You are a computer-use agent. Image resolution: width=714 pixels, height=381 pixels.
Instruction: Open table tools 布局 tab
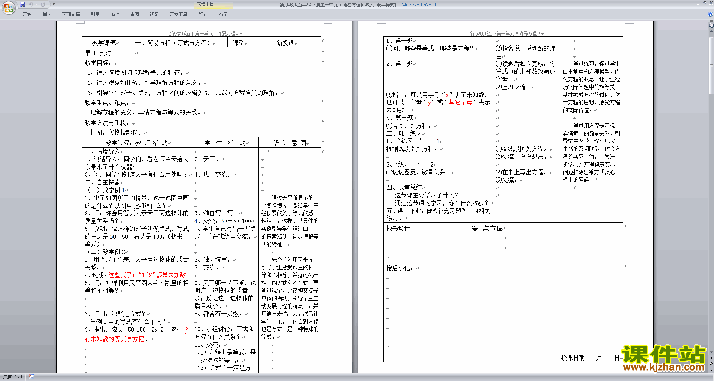223,14
